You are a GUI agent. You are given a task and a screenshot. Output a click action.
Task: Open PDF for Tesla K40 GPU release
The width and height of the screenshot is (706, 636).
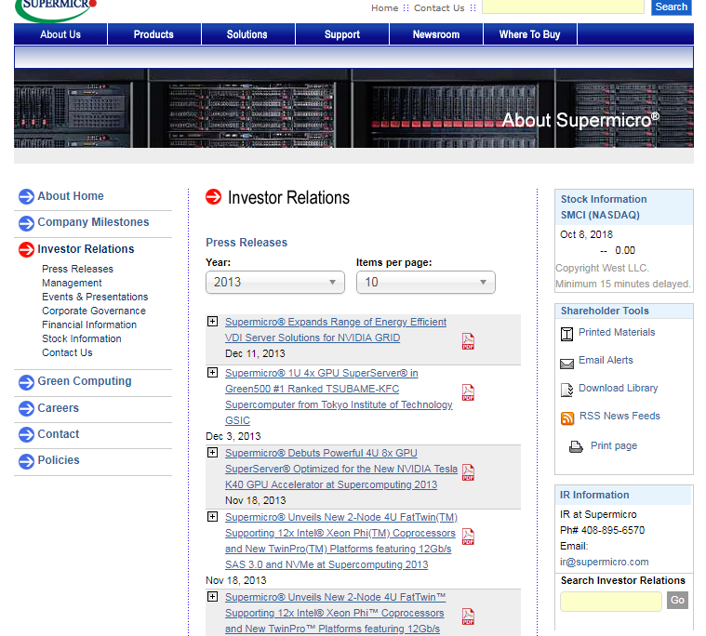coord(468,472)
